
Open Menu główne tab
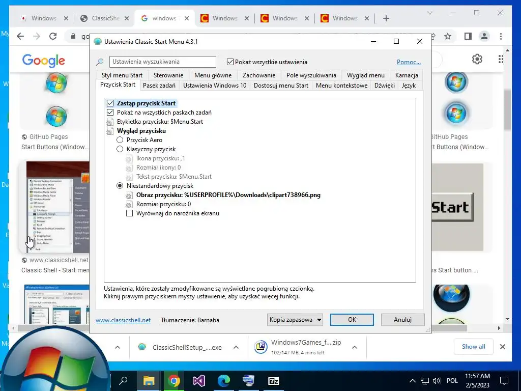click(213, 75)
